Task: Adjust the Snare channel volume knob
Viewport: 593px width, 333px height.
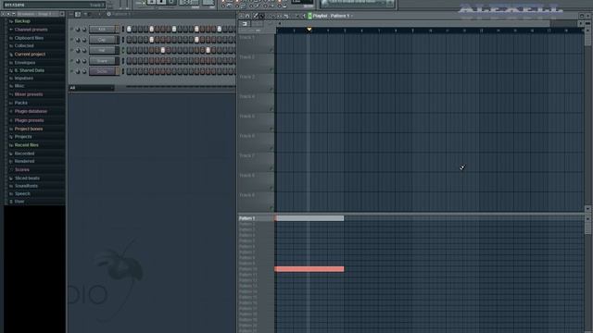Action: coord(84,61)
